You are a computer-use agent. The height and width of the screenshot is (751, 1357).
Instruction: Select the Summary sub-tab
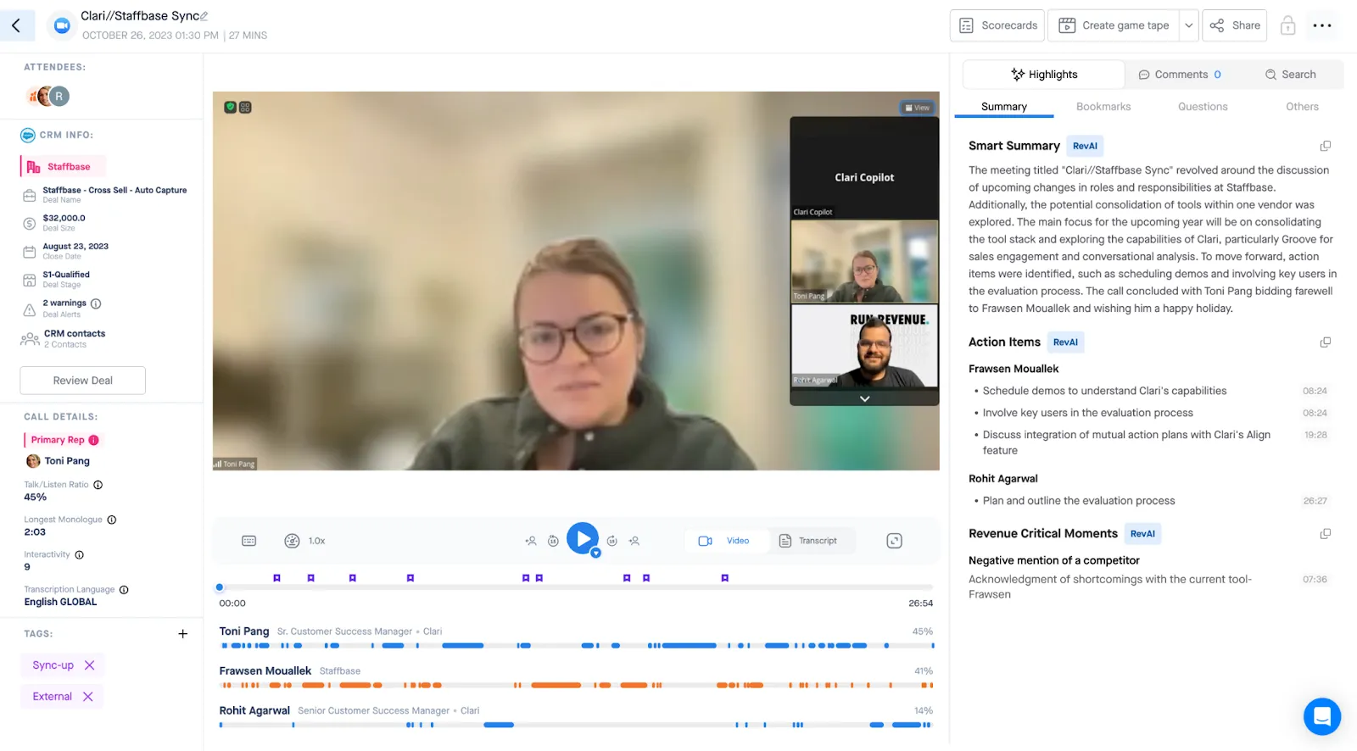tap(1004, 107)
